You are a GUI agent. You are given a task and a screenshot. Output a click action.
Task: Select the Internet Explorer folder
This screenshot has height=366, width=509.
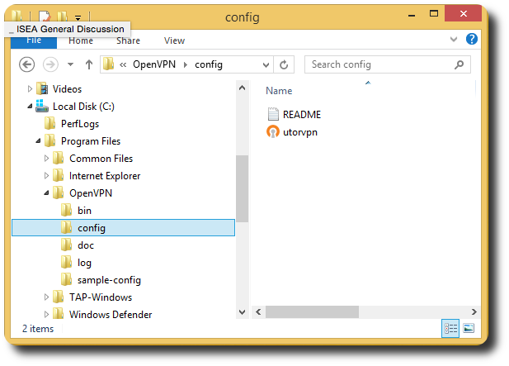pyautogui.click(x=105, y=176)
